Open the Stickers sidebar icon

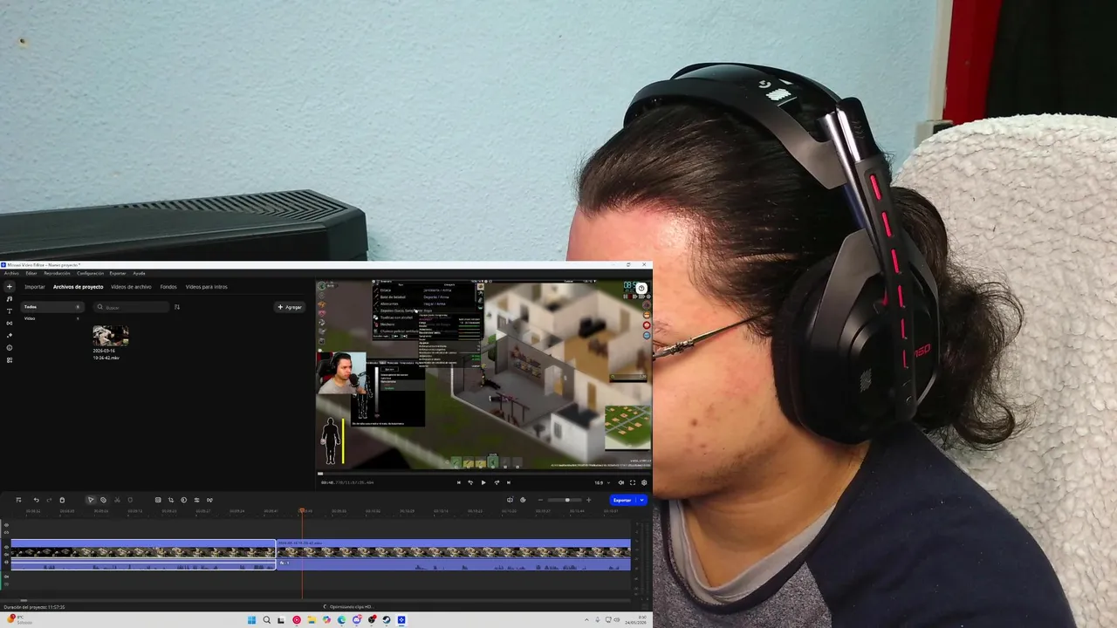pyautogui.click(x=10, y=347)
